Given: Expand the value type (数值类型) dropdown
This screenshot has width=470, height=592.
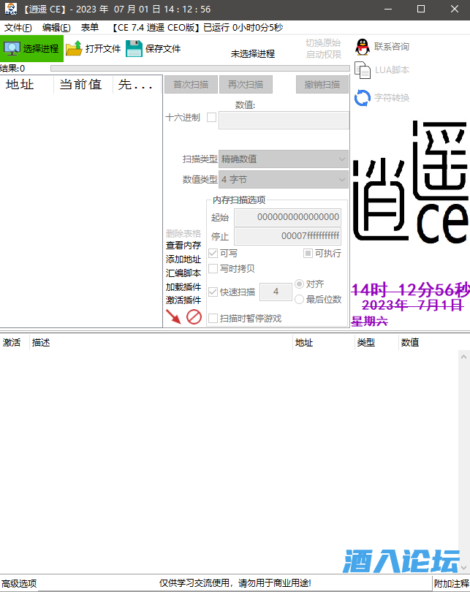Looking at the screenshot, I should coord(284,179).
